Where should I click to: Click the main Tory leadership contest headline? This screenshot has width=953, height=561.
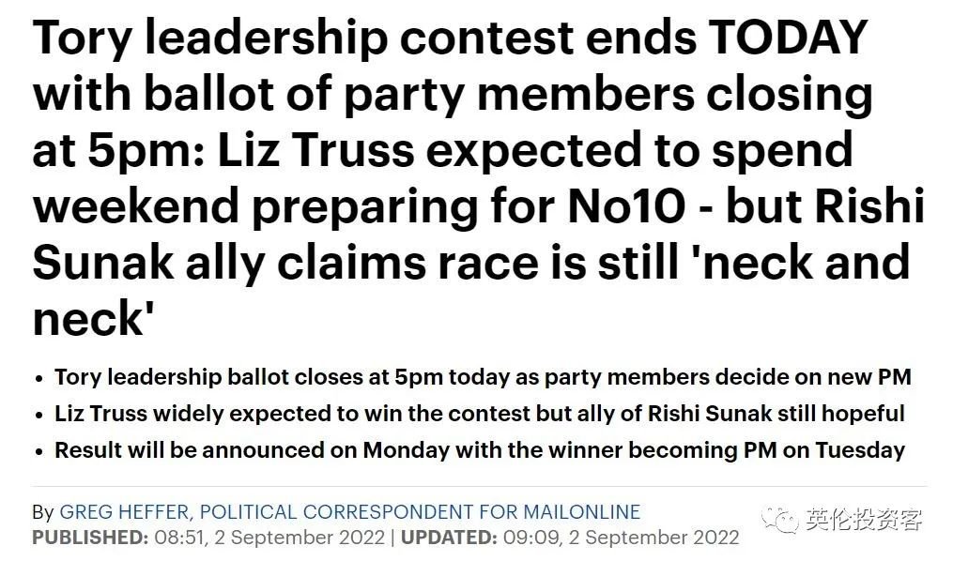point(478,177)
